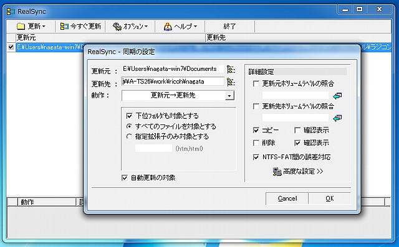399x247 pixels.
Task: Open the オプション toolbar menu
Action: coord(130,26)
